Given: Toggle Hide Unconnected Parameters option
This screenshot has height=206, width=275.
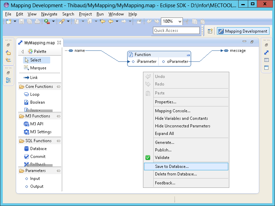Looking at the screenshot, I should (x=183, y=126).
